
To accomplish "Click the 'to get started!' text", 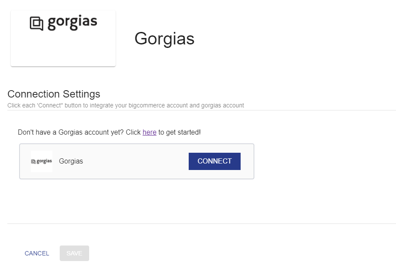I will [x=180, y=132].
